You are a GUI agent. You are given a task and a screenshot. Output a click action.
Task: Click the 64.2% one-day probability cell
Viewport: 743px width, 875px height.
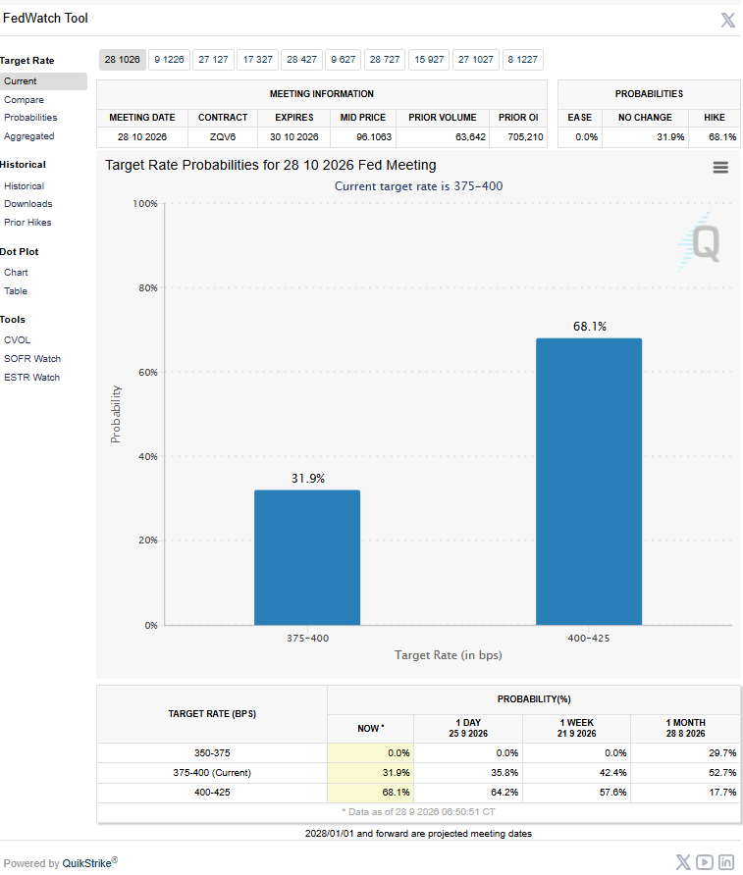(x=468, y=793)
